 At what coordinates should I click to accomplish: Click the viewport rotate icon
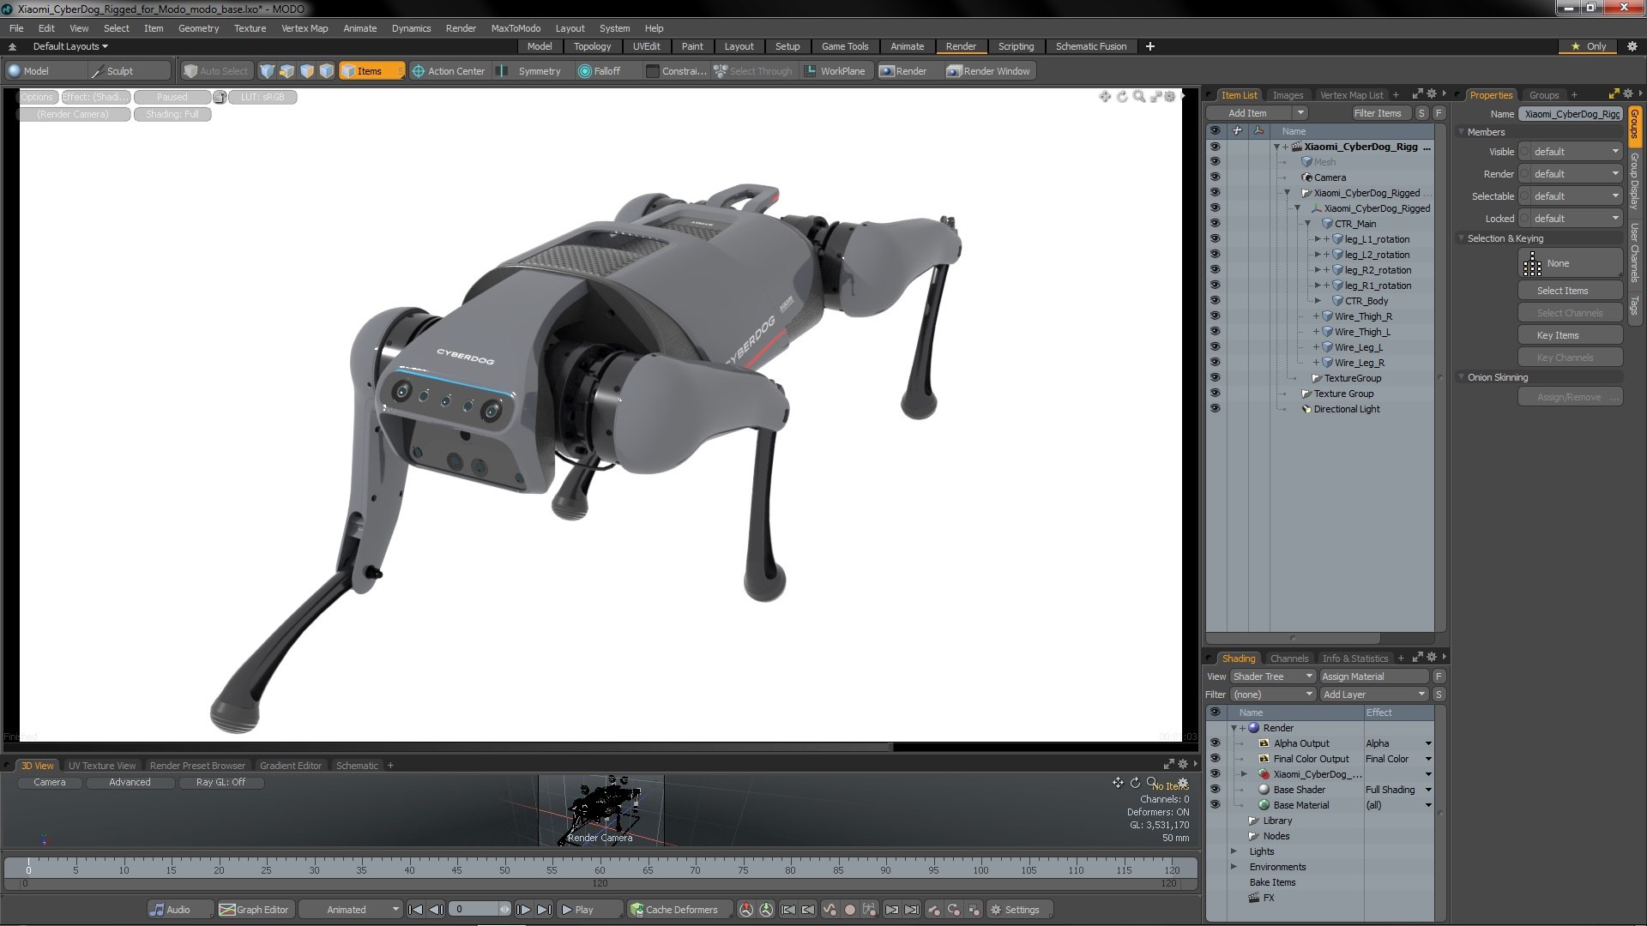point(1122,96)
